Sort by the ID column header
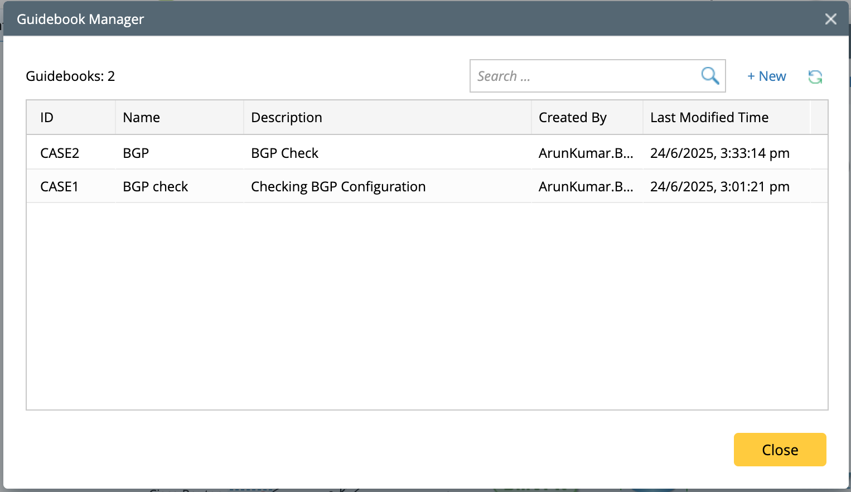Viewport: 851px width, 492px height. 47,118
